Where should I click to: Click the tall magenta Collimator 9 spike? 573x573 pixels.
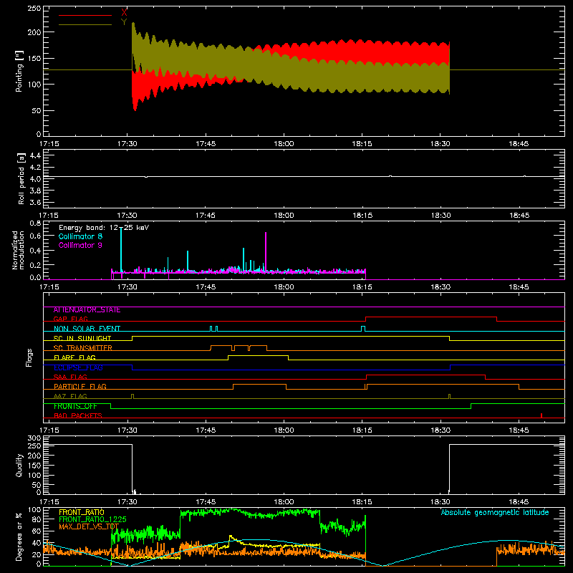pyautogui.click(x=266, y=251)
